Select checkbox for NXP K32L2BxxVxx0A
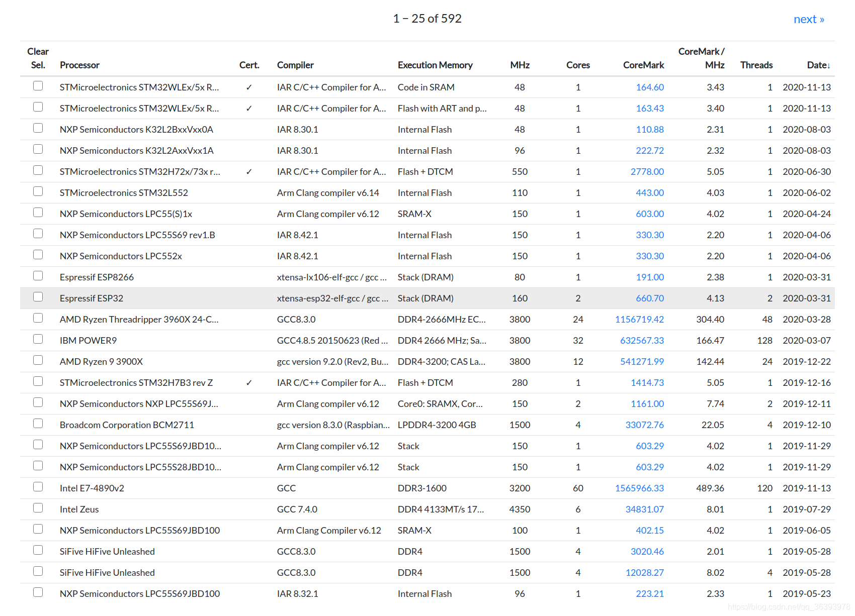 click(38, 128)
